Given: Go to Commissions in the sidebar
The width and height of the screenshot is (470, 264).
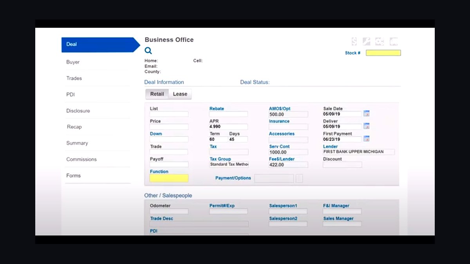Looking at the screenshot, I should [x=81, y=160].
